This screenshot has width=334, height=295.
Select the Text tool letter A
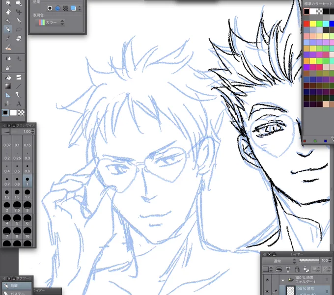click(x=19, y=104)
